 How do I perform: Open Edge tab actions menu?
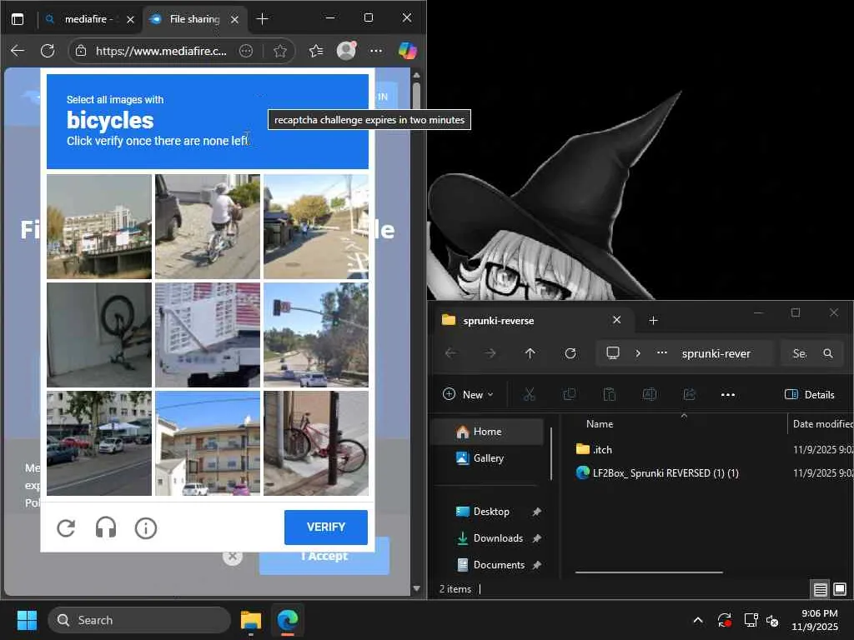(x=18, y=19)
